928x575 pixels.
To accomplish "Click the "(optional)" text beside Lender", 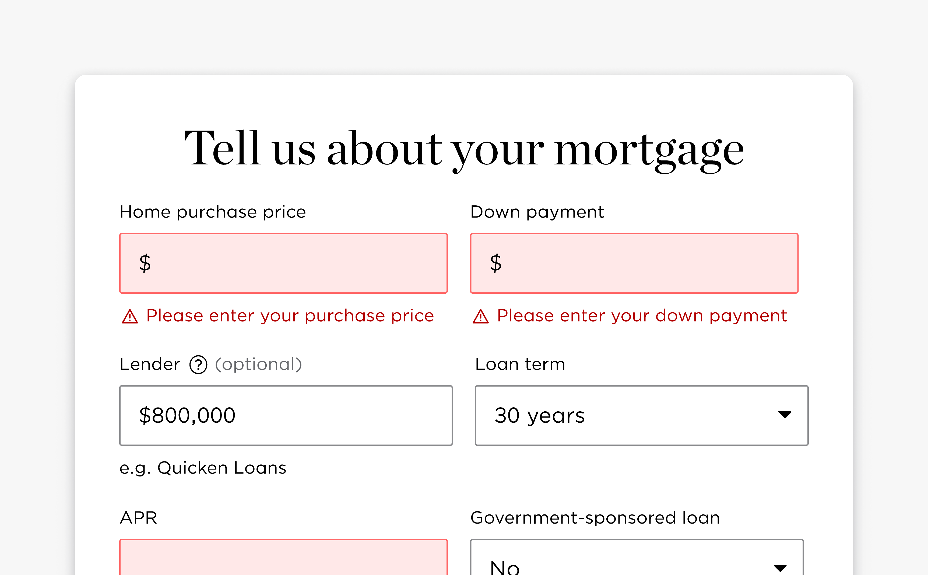I will (259, 364).
